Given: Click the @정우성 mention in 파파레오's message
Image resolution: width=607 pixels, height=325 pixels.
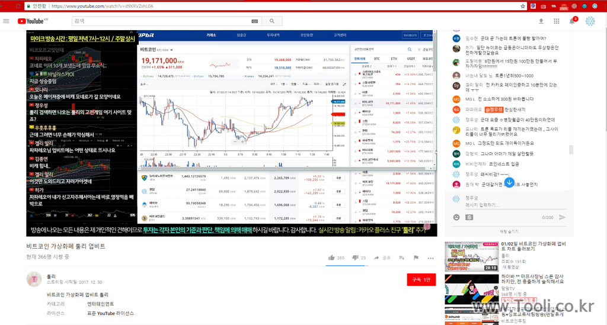Looking at the screenshot, I should pyautogui.click(x=494, y=110).
